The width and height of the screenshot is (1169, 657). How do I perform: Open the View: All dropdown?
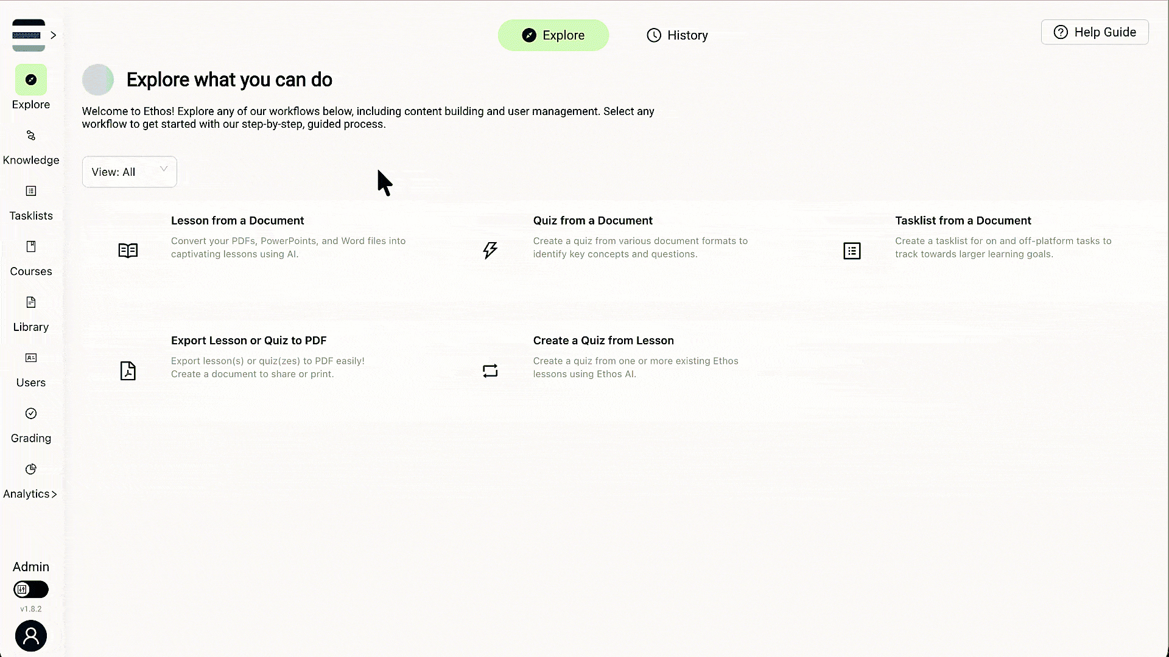point(130,172)
